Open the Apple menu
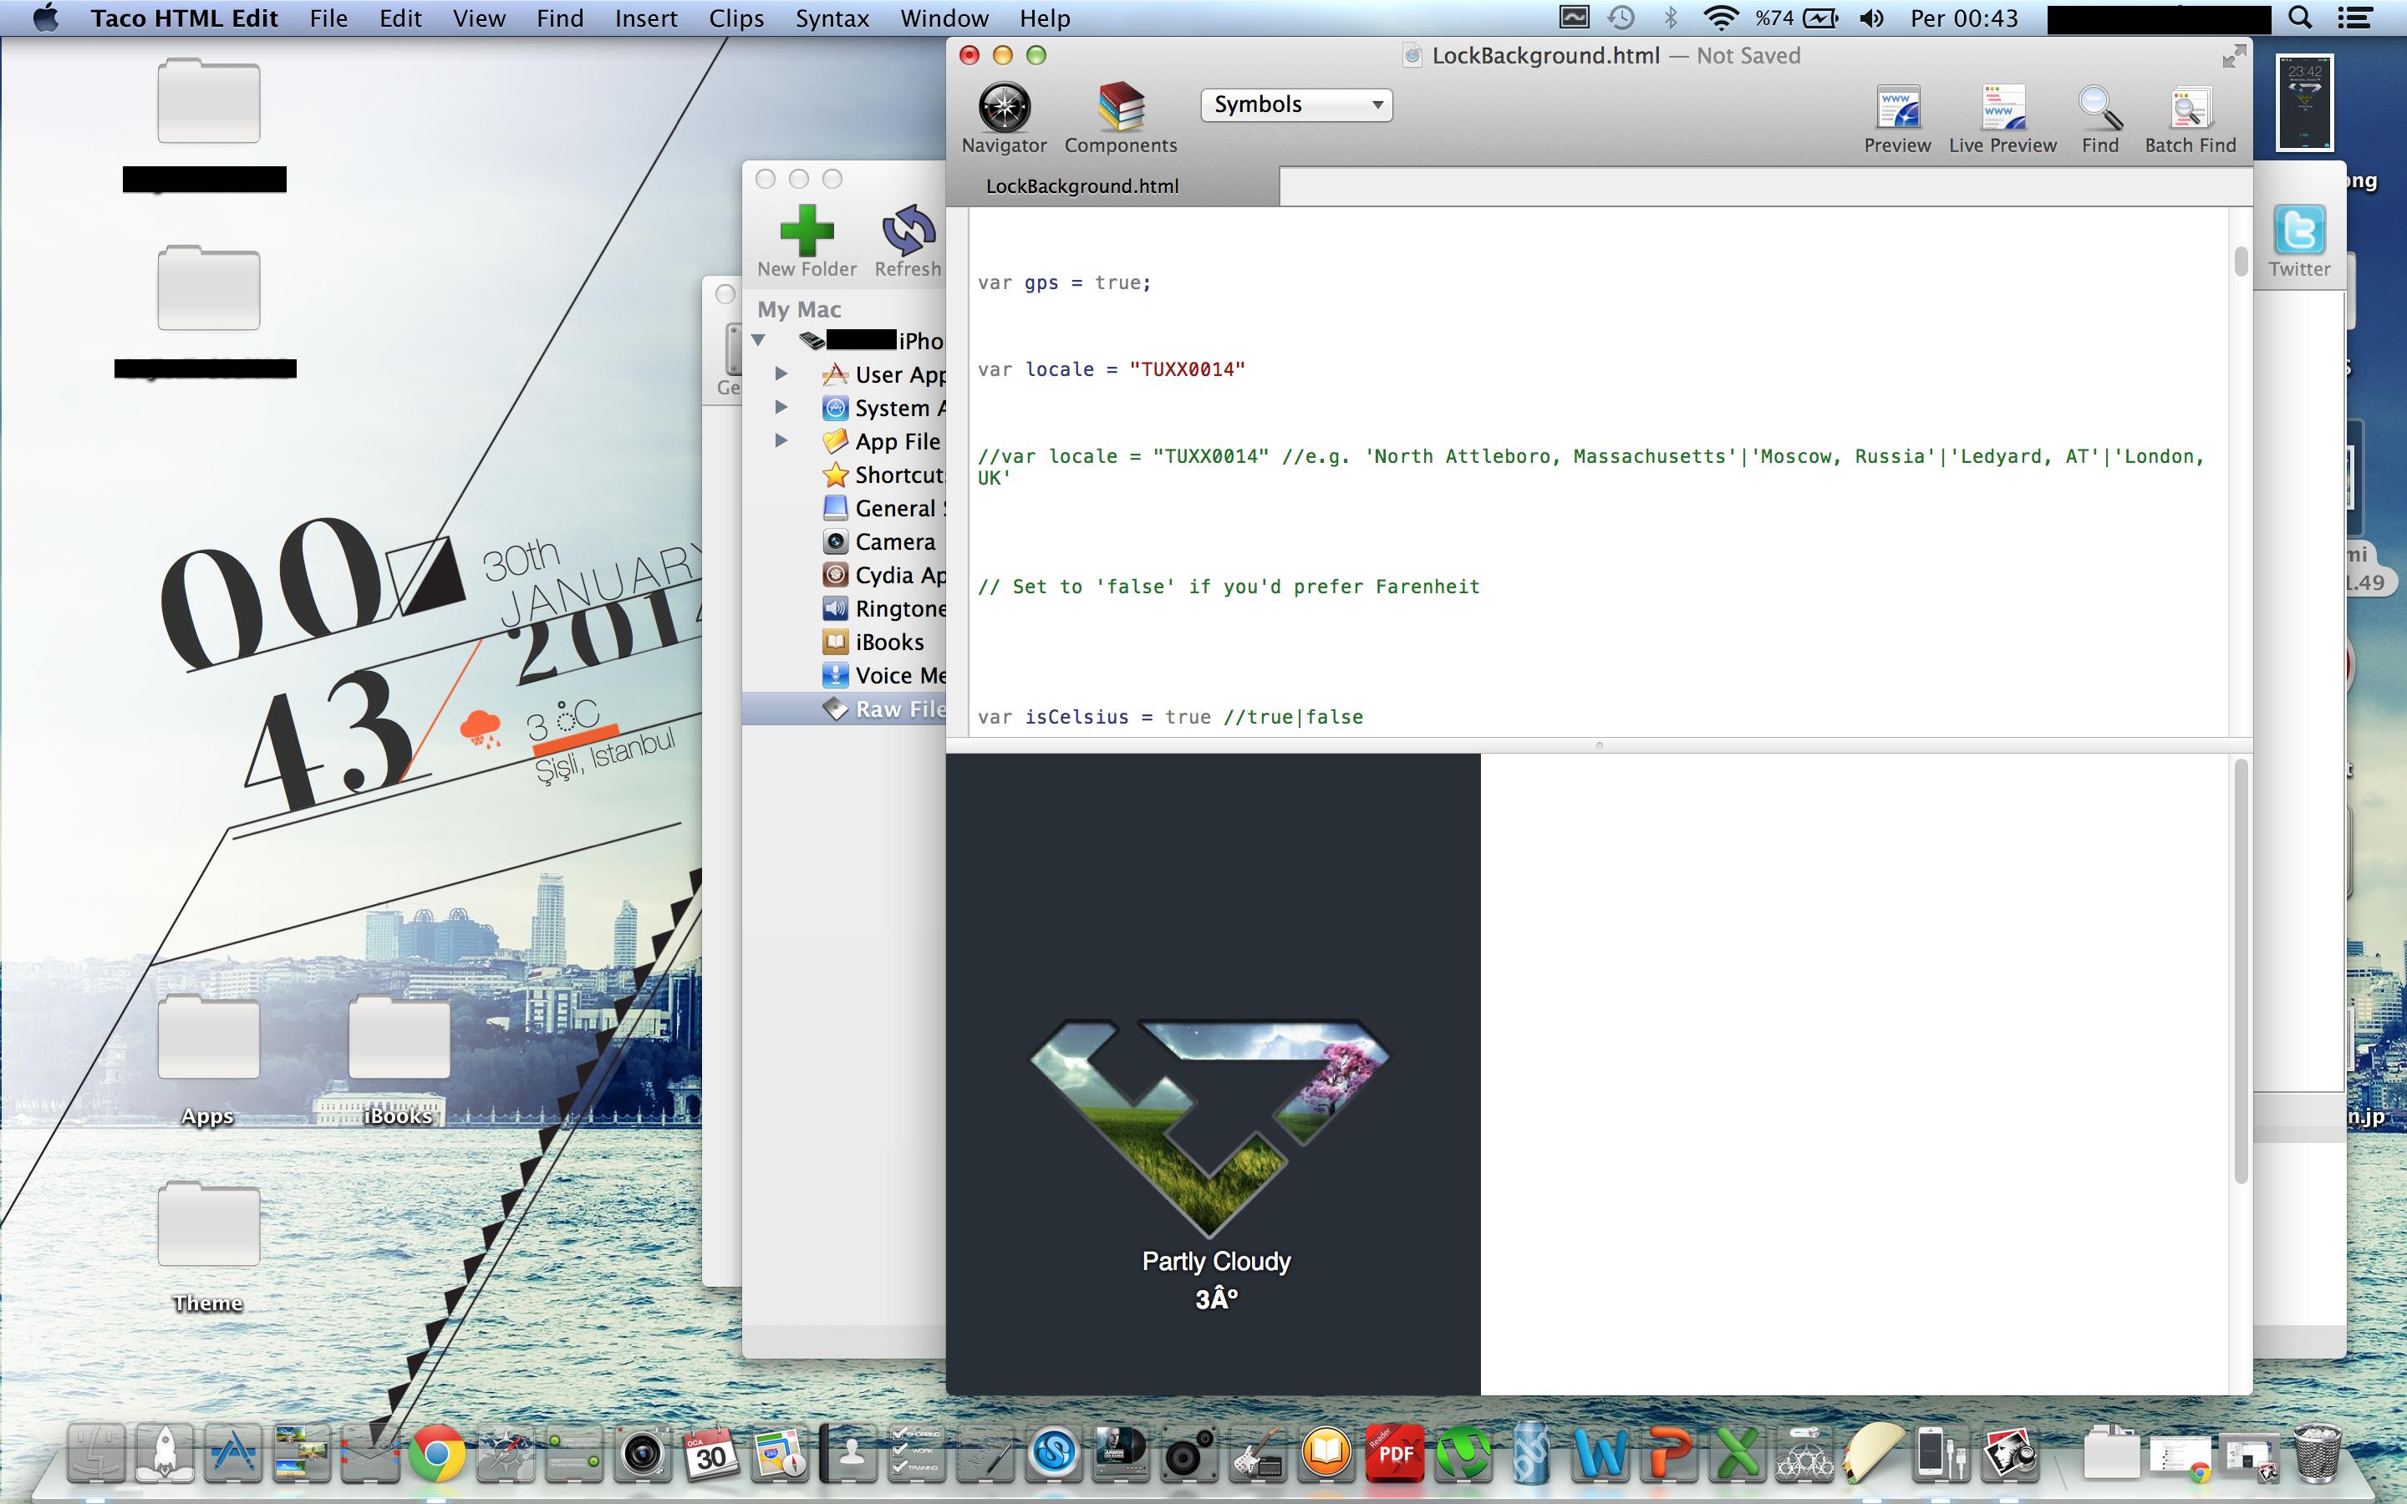Screen dimensions: 2407x1504 [46, 18]
